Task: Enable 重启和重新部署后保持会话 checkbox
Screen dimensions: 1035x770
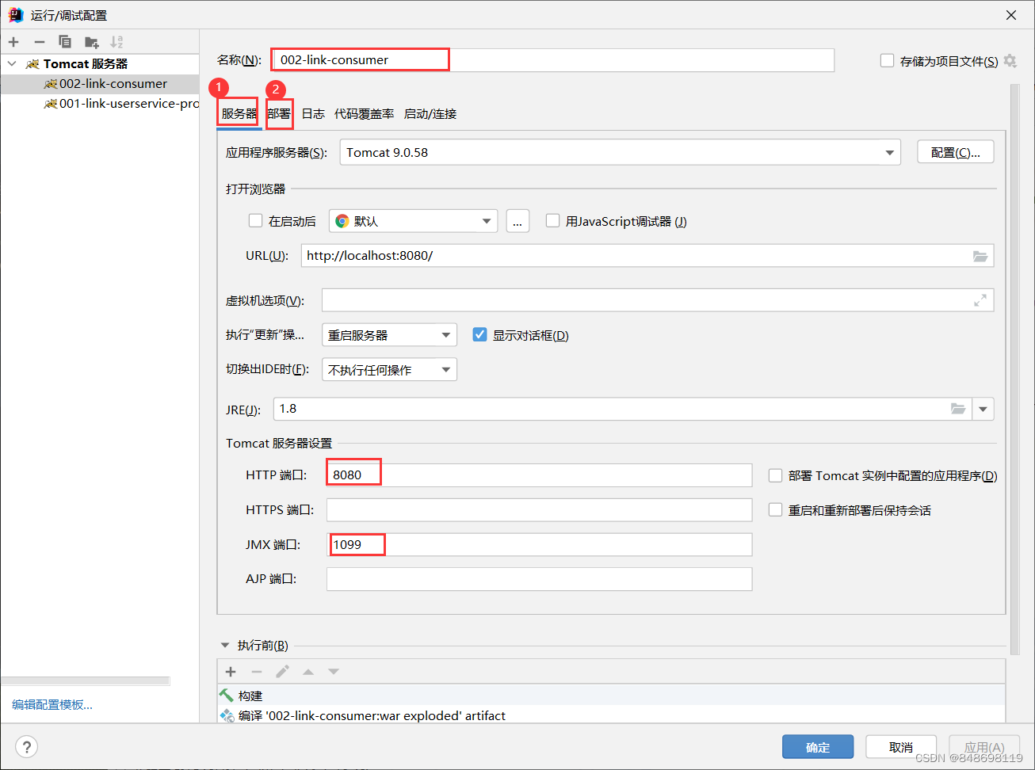Action: tap(776, 510)
